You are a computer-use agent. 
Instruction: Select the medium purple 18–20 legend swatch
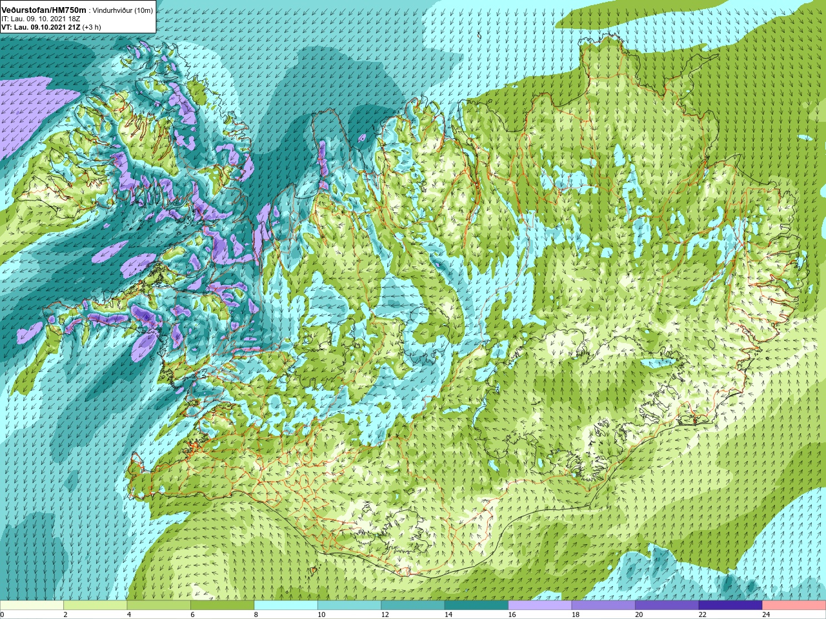point(603,605)
